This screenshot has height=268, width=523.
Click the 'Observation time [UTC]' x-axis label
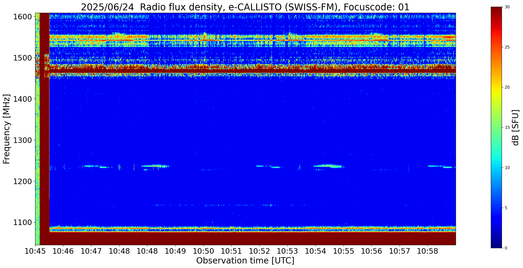pos(245,260)
